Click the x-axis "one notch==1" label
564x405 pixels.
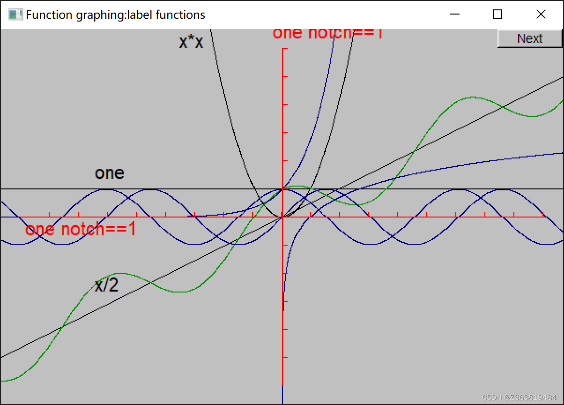81,229
